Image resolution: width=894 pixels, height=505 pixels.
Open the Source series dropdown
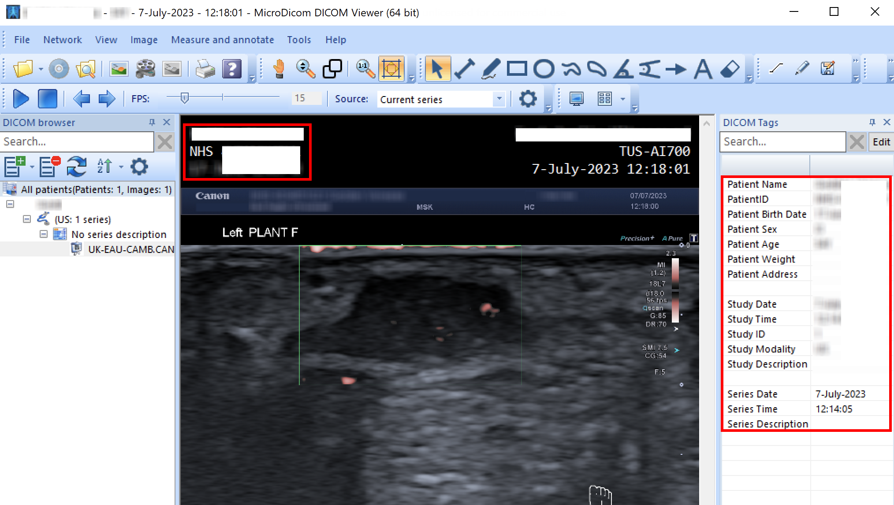coord(499,99)
